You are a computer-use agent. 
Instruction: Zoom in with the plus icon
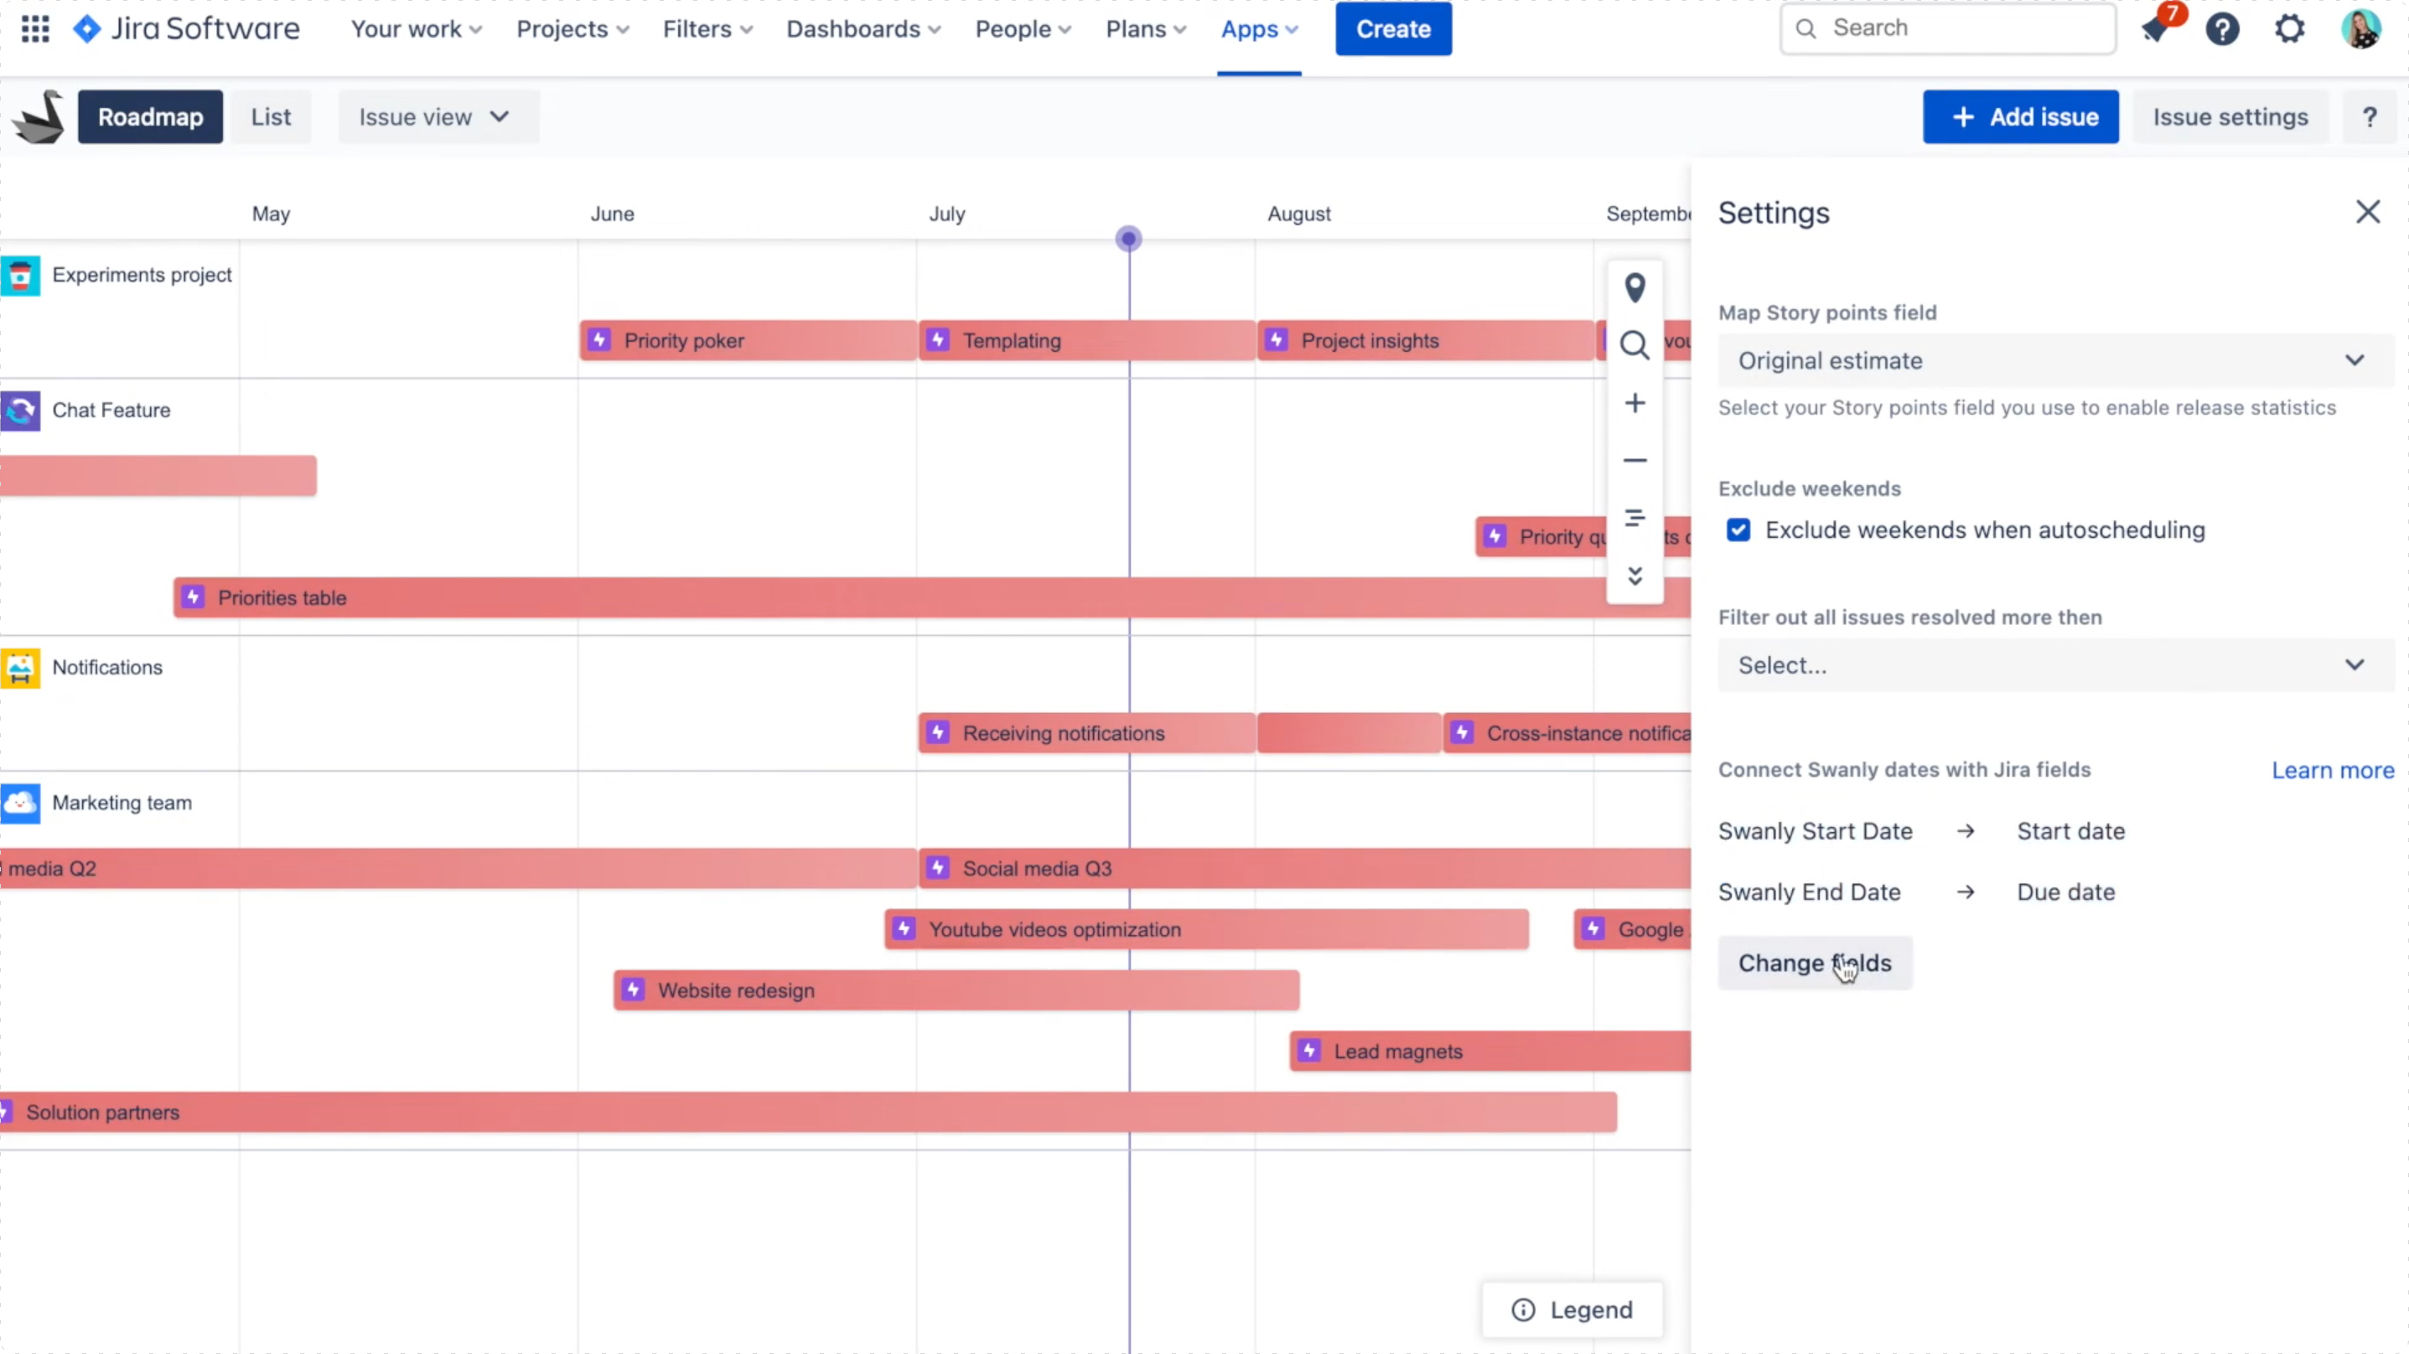[x=1634, y=403]
